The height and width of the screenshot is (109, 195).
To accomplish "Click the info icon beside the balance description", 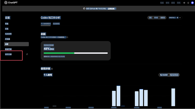I will click(67, 37).
